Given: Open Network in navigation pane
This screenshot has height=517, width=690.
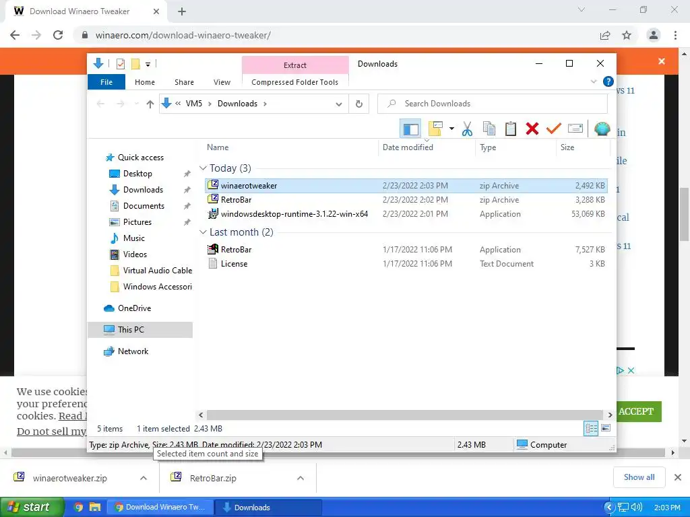Looking at the screenshot, I should (133, 351).
